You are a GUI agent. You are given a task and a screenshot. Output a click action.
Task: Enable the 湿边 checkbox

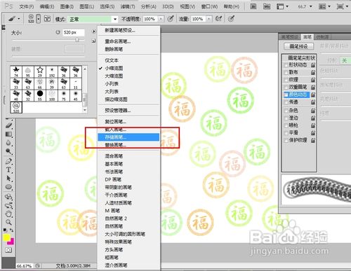pyautogui.click(x=286, y=118)
